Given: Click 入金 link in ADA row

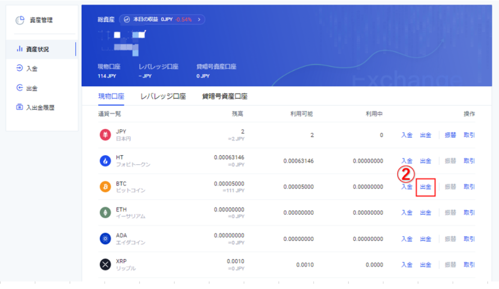Looking at the screenshot, I should click(x=407, y=239).
